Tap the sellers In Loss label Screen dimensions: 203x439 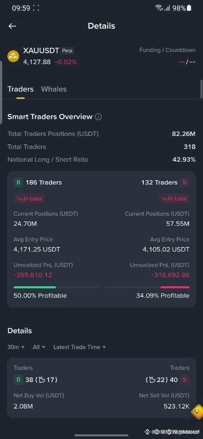coord(174,198)
